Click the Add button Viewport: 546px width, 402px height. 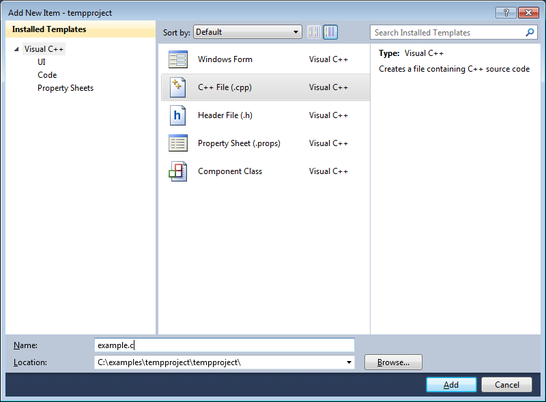pos(451,385)
